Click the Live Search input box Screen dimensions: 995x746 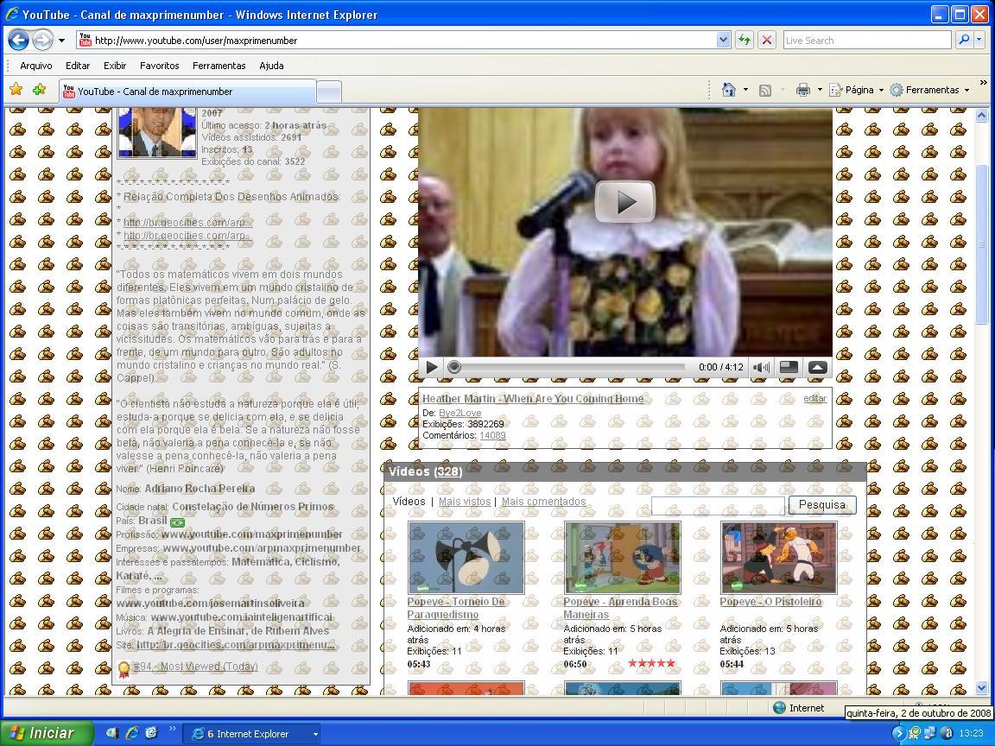867,41
